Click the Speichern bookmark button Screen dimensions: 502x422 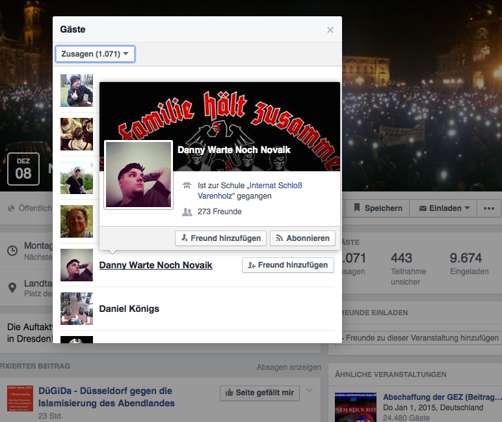(x=377, y=208)
